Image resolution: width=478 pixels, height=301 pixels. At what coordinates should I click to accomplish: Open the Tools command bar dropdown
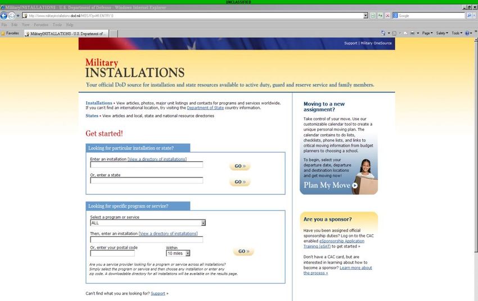(x=457, y=33)
